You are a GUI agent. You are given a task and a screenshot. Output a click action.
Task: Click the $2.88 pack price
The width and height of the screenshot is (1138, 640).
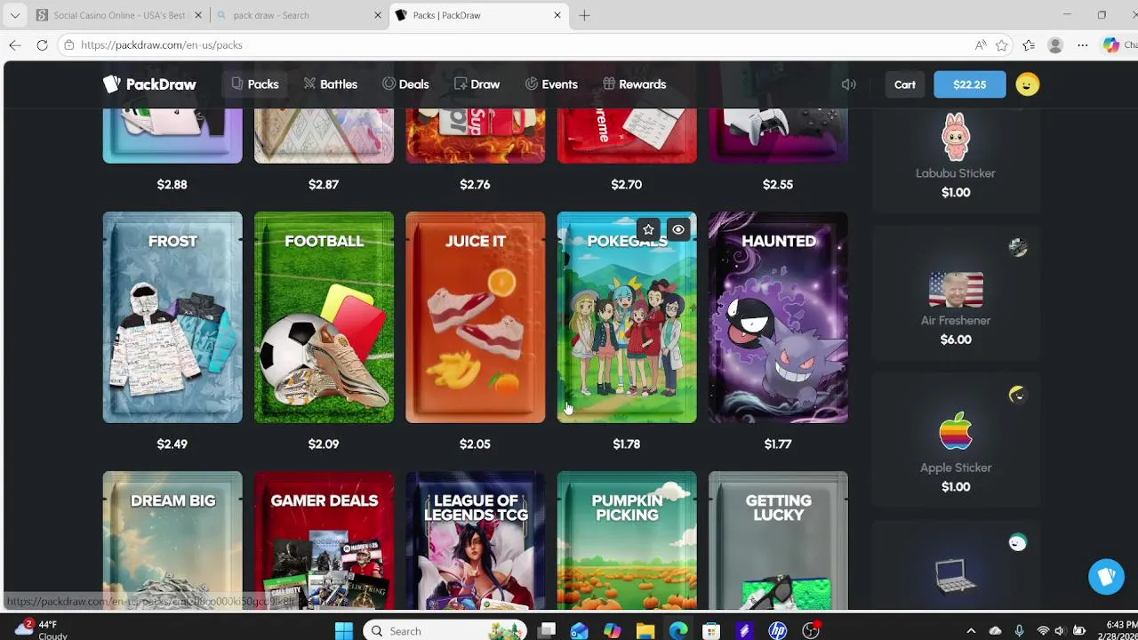point(172,184)
